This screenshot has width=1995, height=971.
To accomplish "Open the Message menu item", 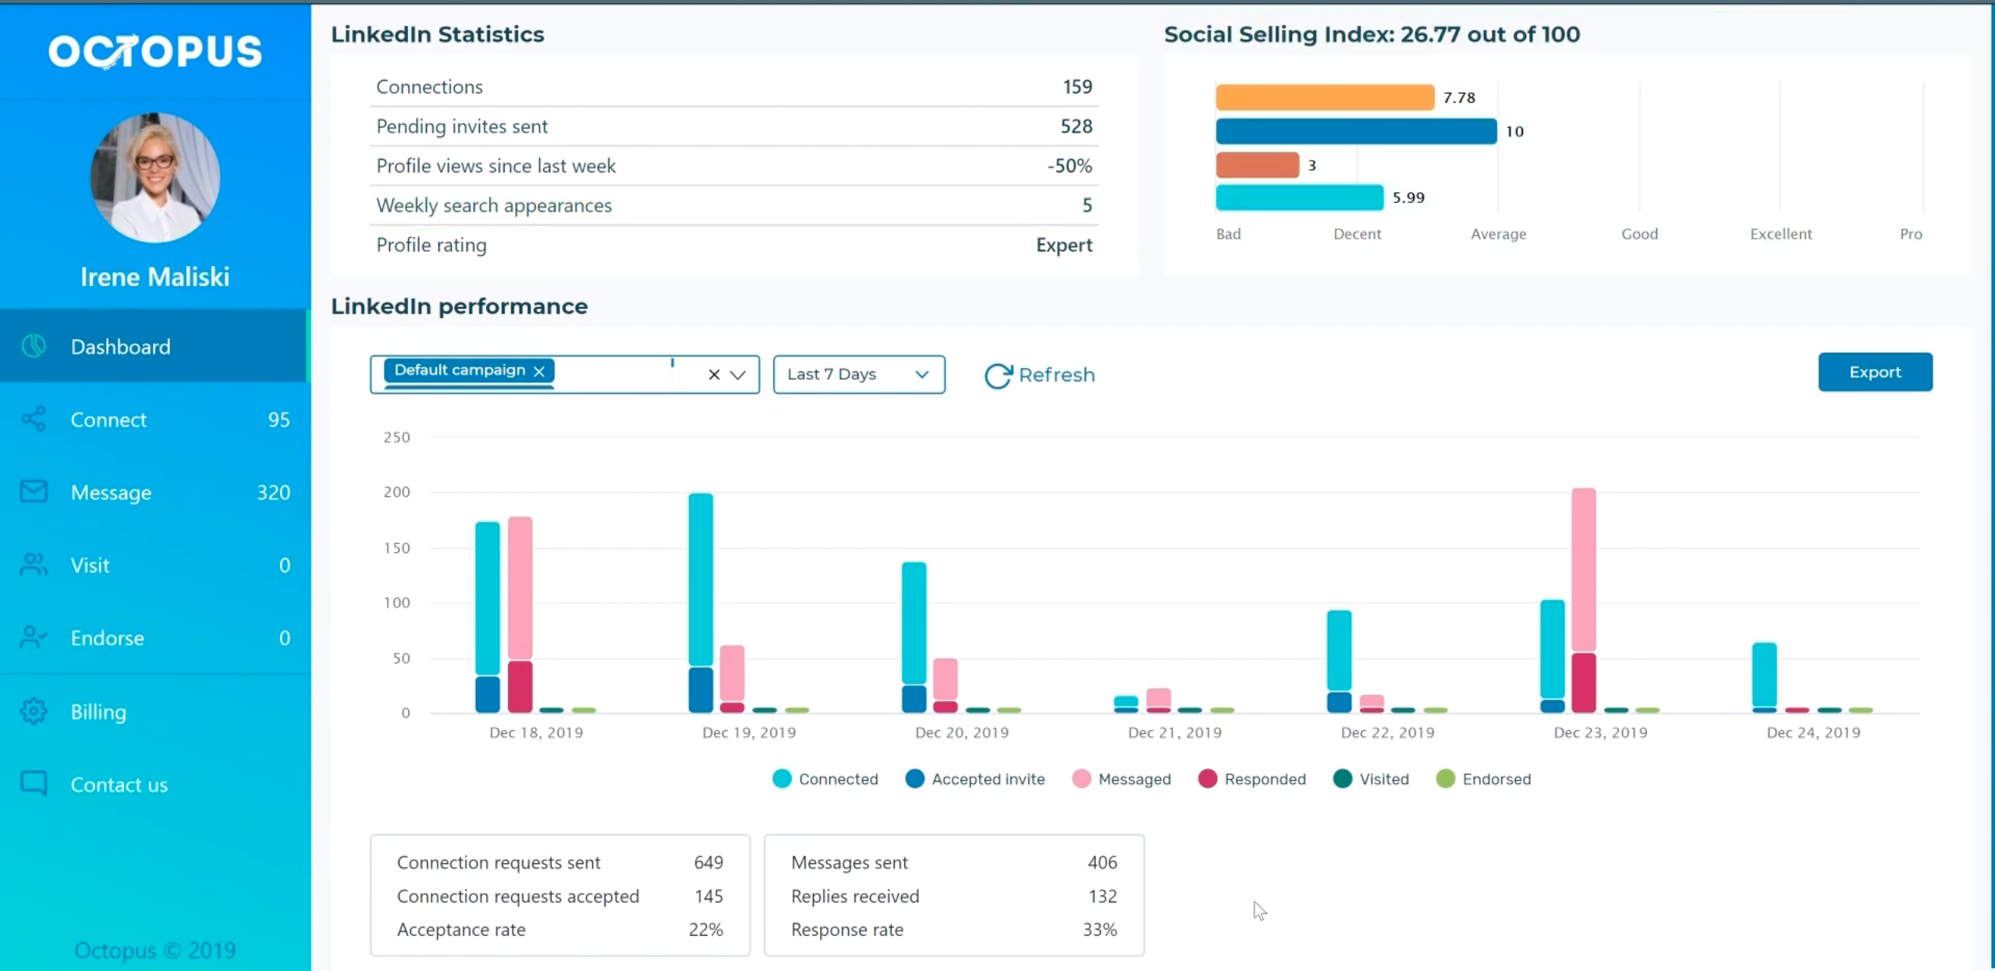I will (111, 492).
